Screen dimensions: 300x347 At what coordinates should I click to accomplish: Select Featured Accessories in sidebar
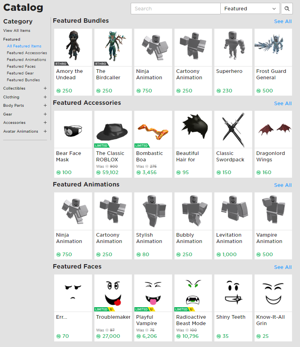(27, 53)
